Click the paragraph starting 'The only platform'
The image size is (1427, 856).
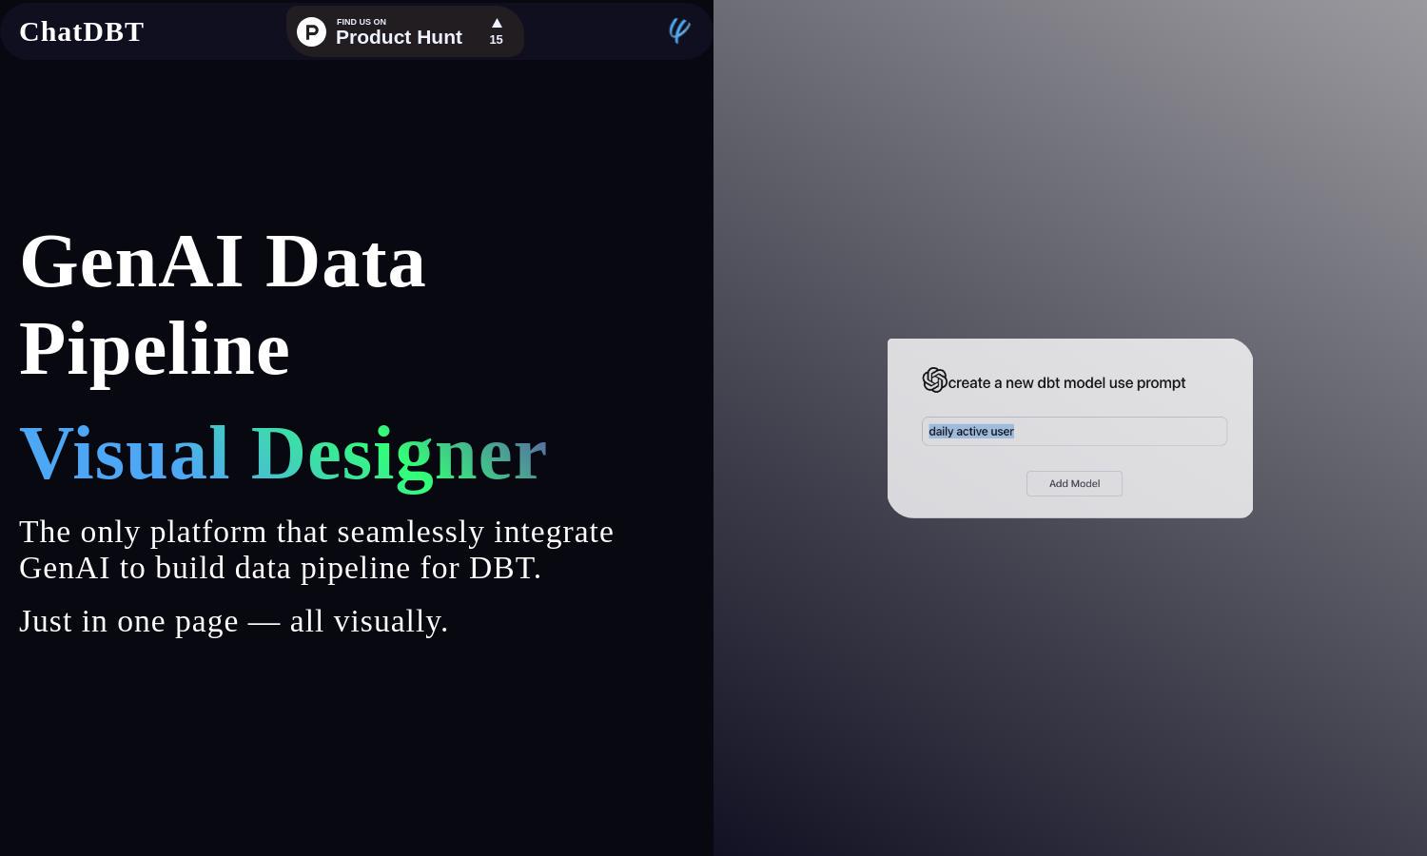(x=317, y=550)
